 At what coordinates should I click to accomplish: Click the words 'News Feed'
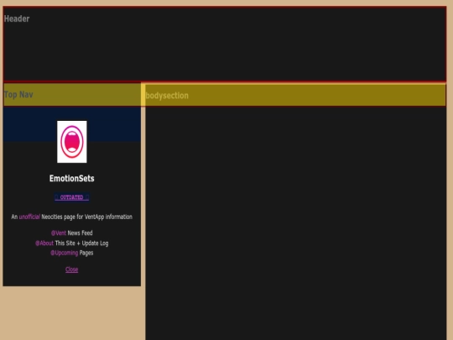coord(80,233)
